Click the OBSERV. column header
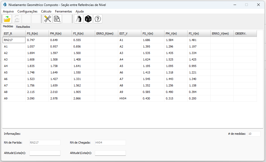This screenshot has width=266, height=162. coord(245,33)
